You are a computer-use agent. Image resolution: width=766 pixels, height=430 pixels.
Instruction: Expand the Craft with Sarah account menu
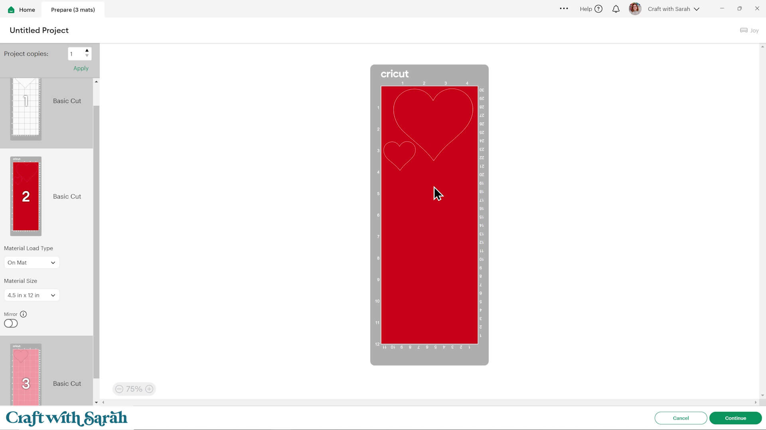(697, 9)
